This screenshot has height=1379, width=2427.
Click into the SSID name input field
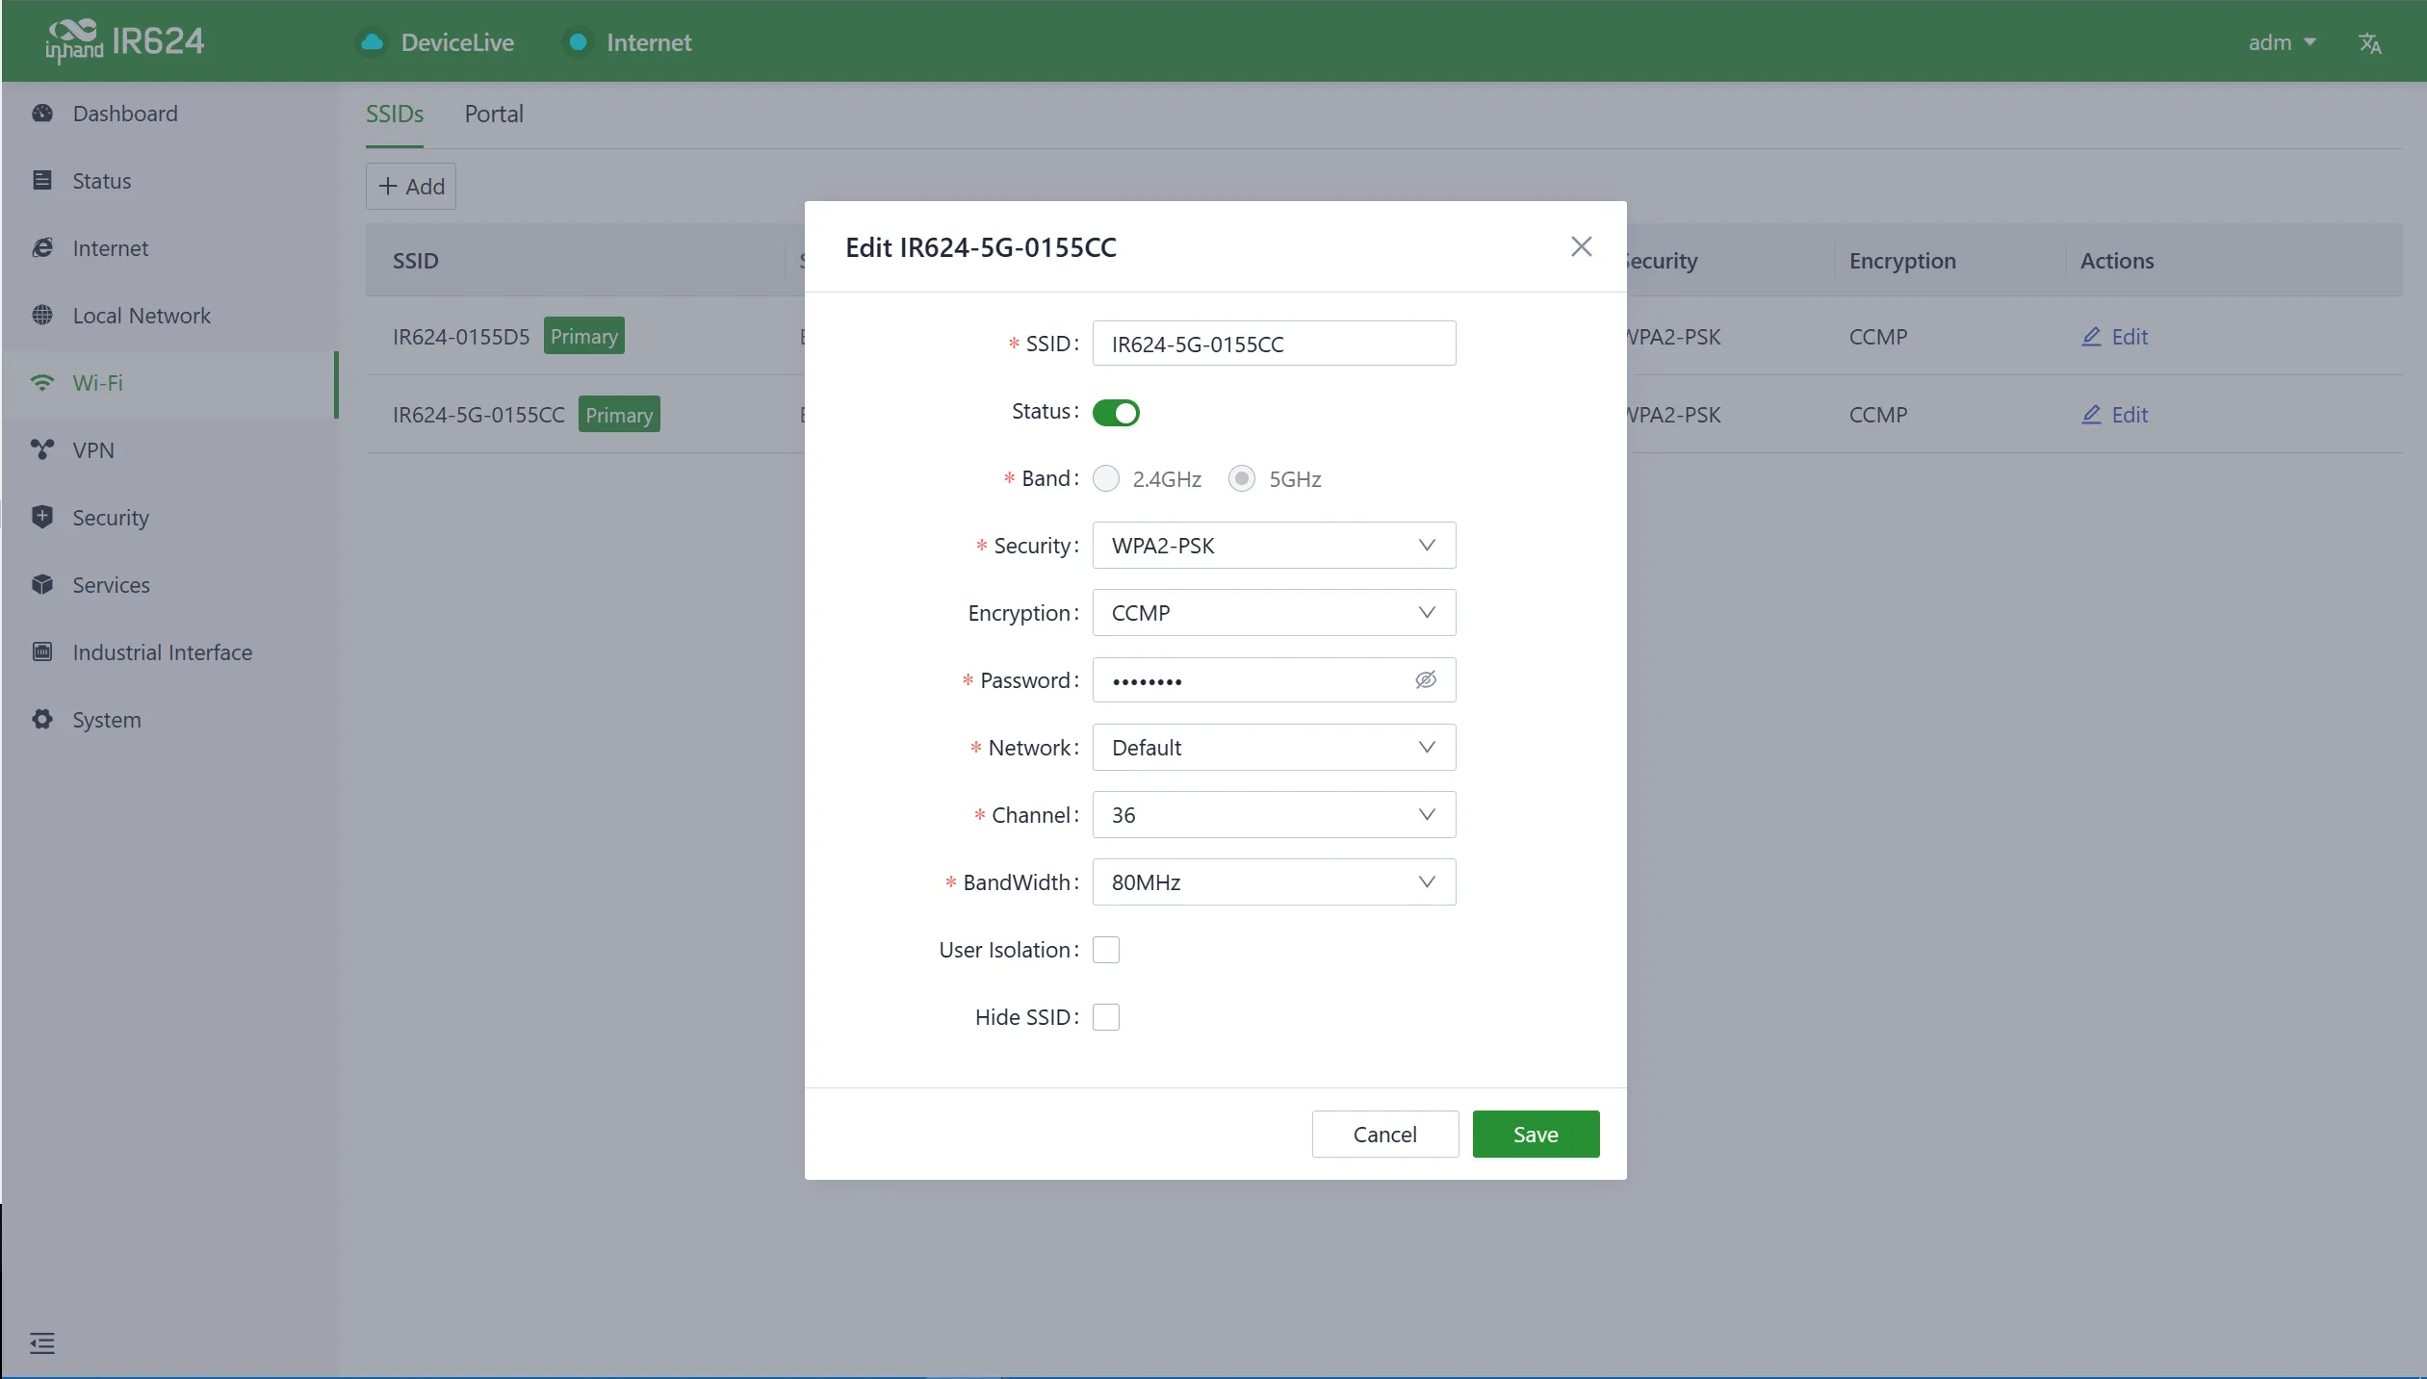[1274, 344]
